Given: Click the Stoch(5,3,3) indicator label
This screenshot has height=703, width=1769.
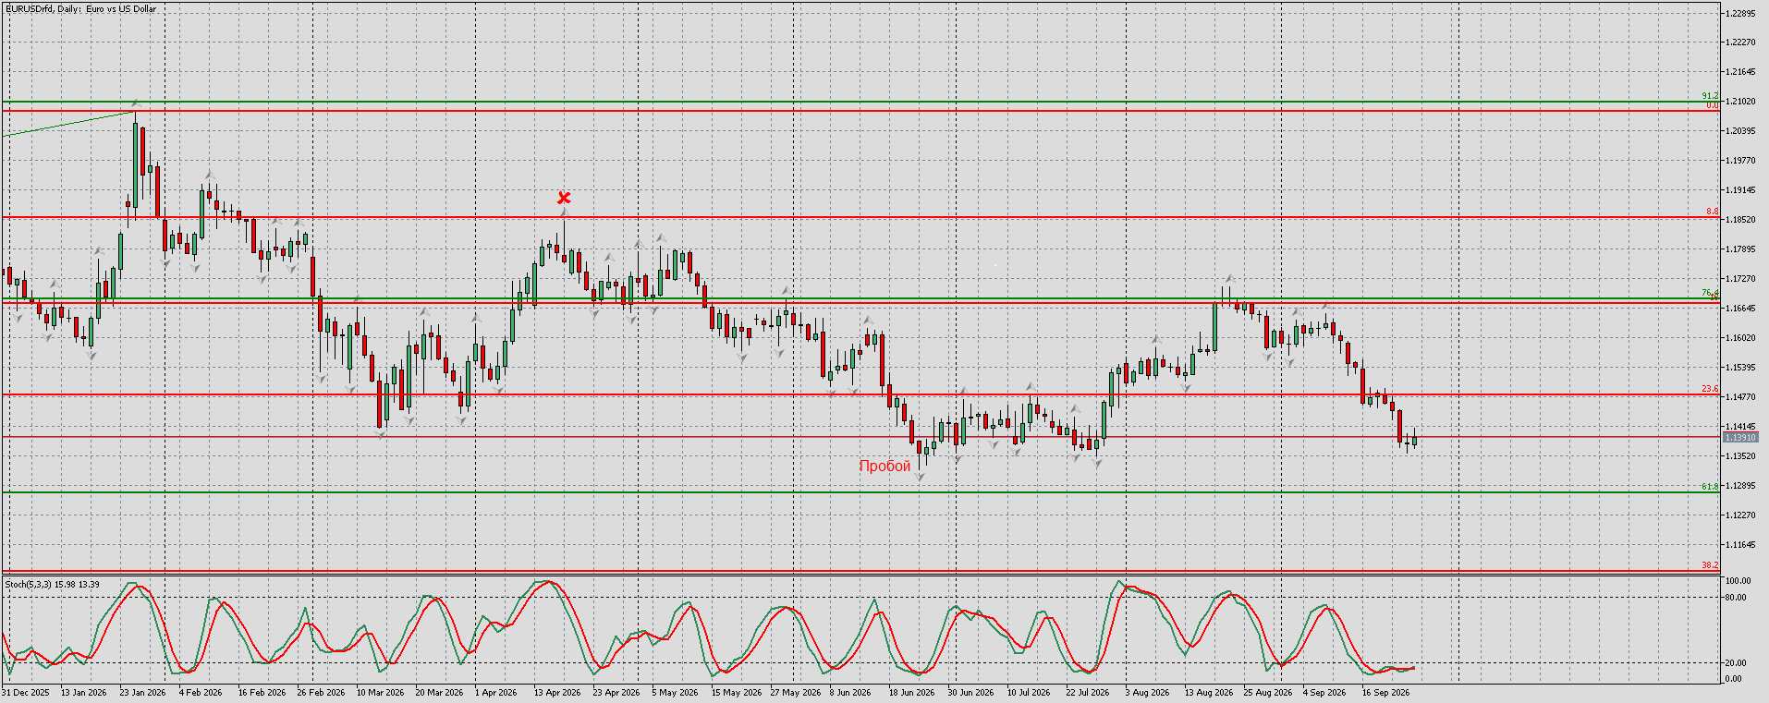Looking at the screenshot, I should [52, 584].
